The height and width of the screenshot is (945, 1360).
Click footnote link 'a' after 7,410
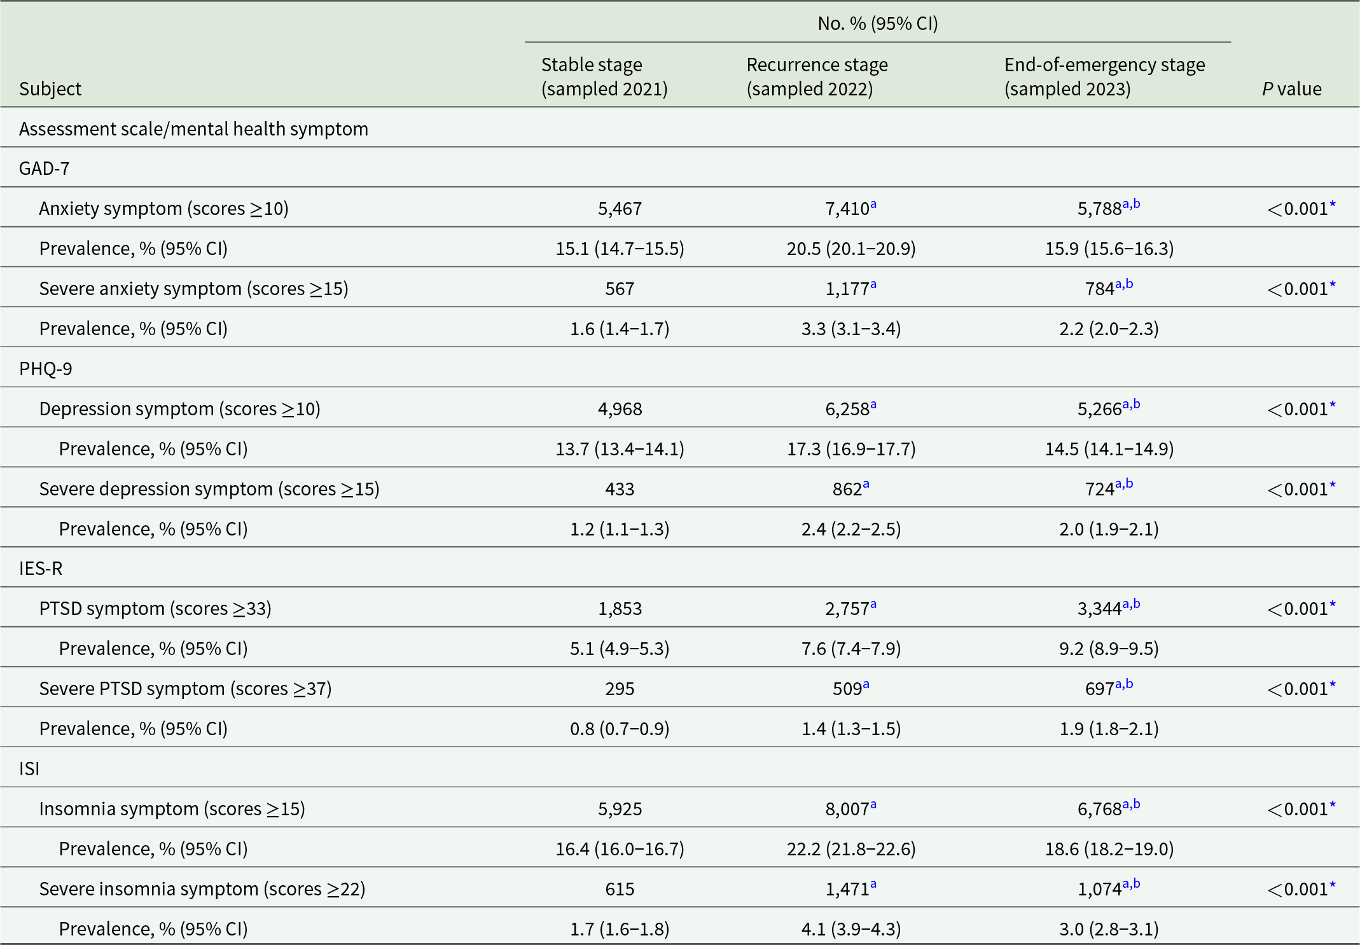pyautogui.click(x=873, y=205)
